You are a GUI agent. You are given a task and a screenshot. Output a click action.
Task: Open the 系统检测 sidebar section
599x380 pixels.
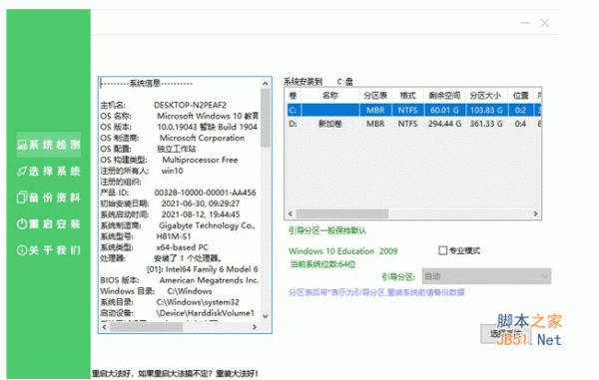49,145
